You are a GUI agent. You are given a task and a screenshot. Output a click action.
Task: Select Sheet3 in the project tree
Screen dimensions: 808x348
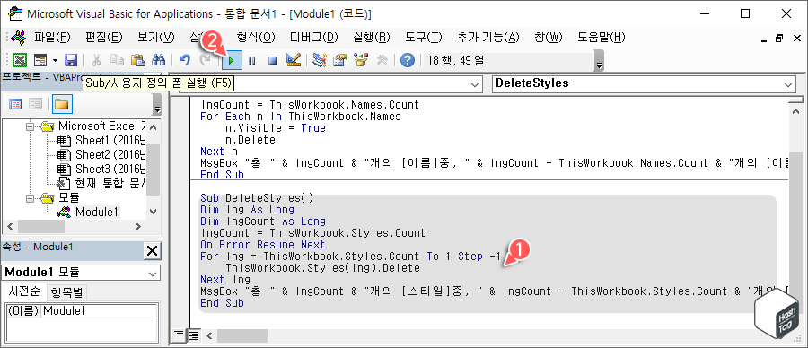(101, 169)
